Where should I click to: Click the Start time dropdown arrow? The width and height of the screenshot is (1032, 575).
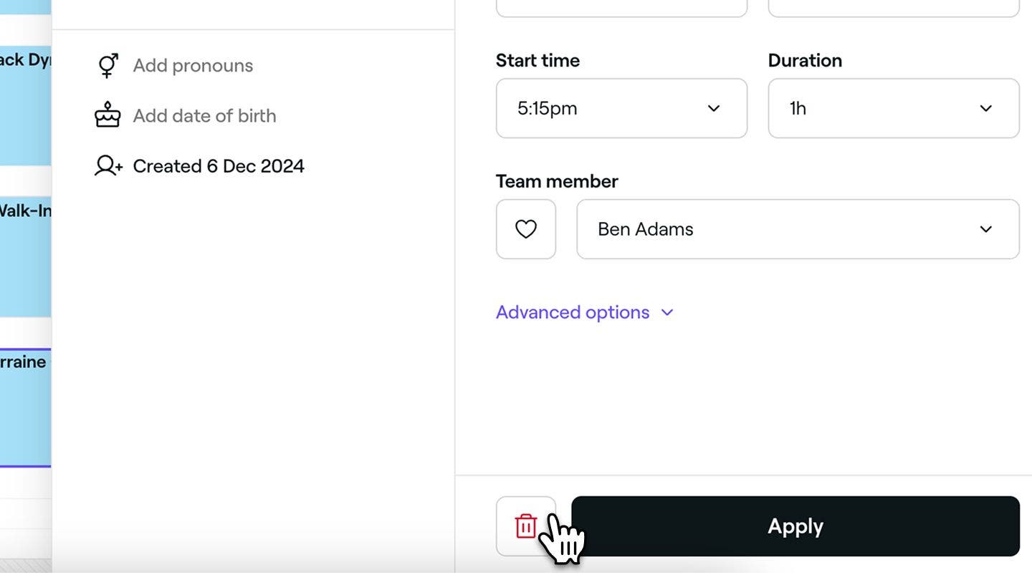pyautogui.click(x=714, y=108)
